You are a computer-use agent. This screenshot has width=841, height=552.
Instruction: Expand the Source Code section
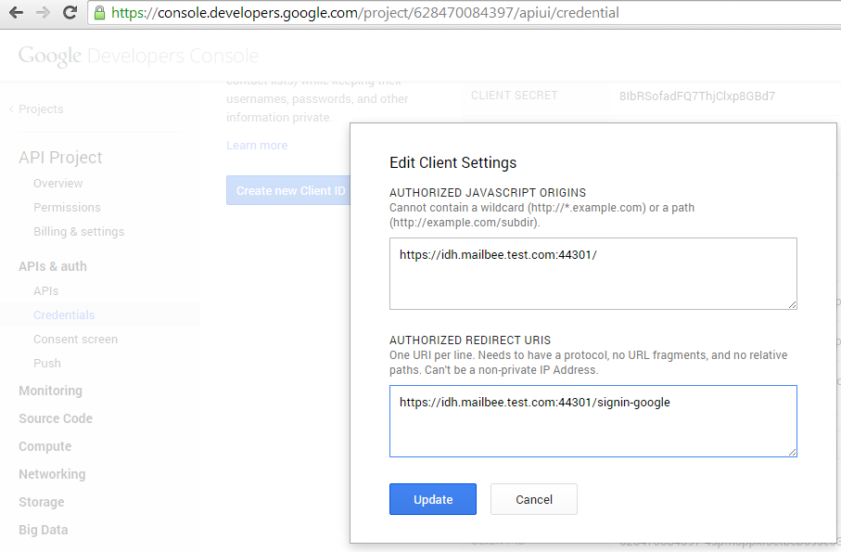pos(56,418)
